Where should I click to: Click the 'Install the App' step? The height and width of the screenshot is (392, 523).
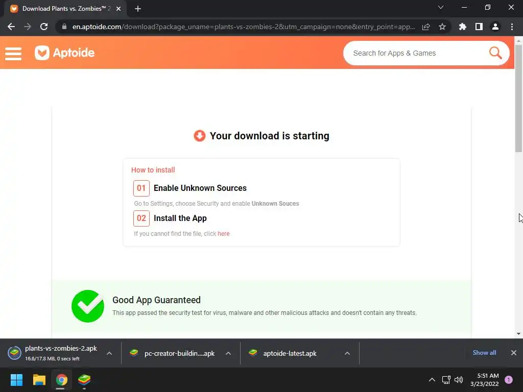pos(180,218)
